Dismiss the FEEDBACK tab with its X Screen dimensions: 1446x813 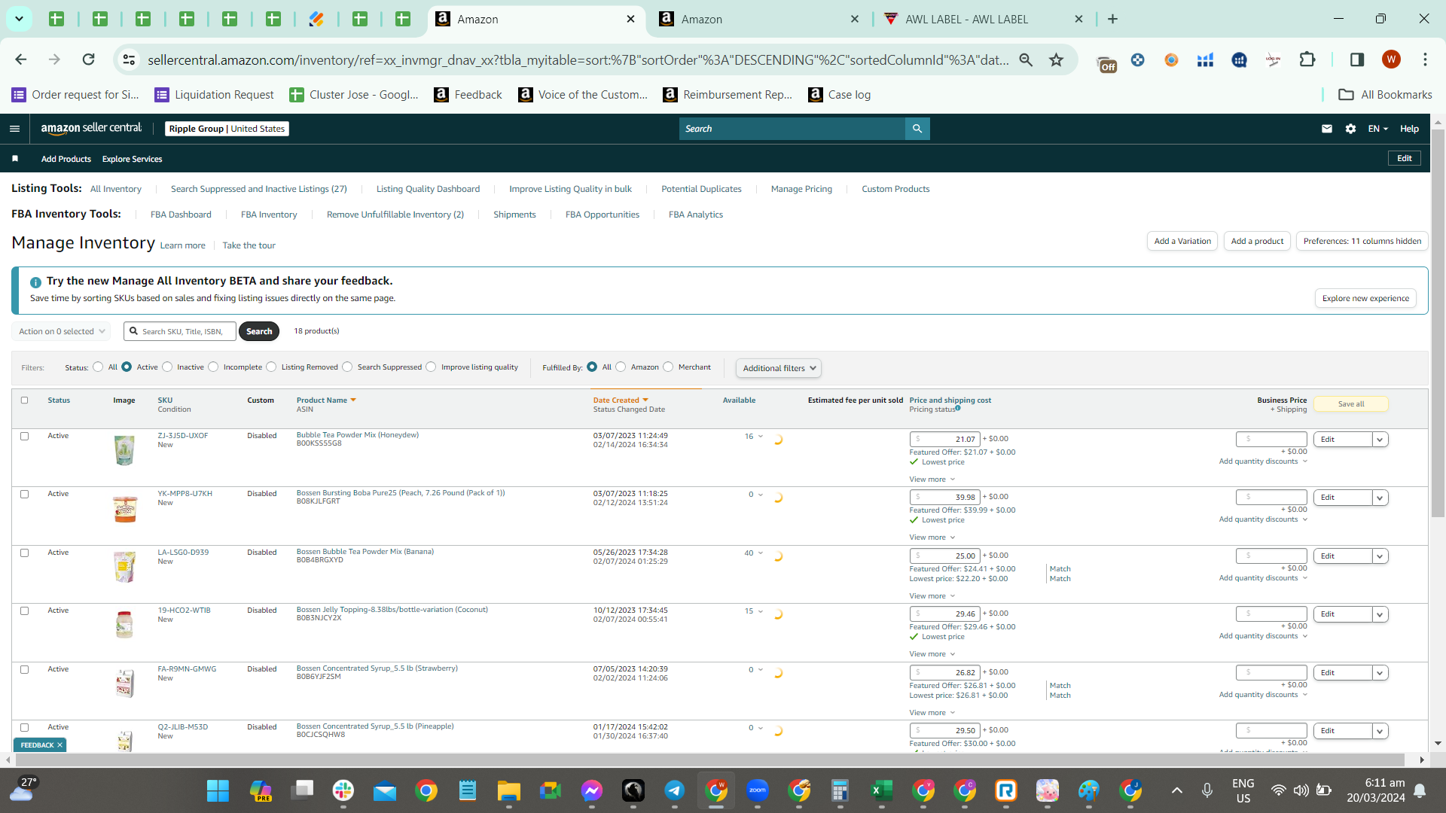59,745
